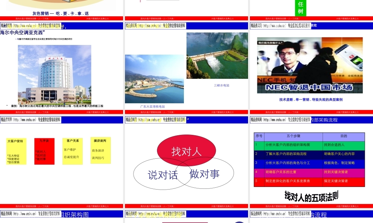Viewport: 373px width, 223px height.
Task: Select the heading 海尔中央空调亚克西
Action: [23, 32]
